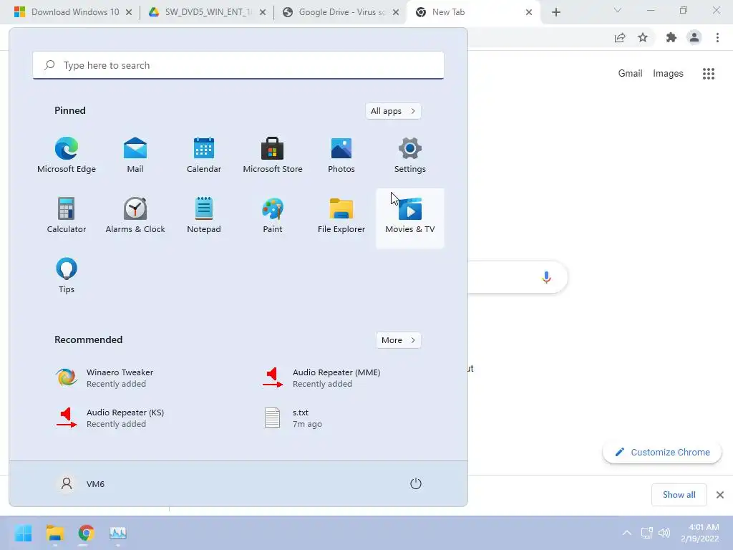Show hidden system tray icons
Viewport: 733px width, 550px height.
coord(627,533)
